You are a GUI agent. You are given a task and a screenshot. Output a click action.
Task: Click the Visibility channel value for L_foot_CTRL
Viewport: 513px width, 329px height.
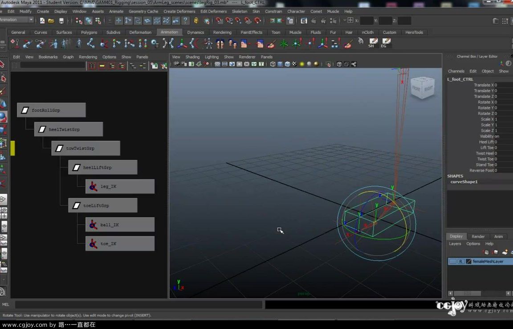497,136
